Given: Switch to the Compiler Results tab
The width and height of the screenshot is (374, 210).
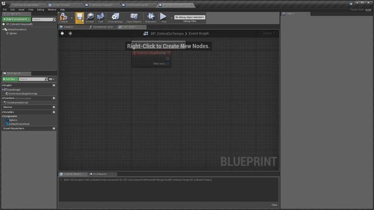Looking at the screenshot, I should pyautogui.click(x=72, y=174).
